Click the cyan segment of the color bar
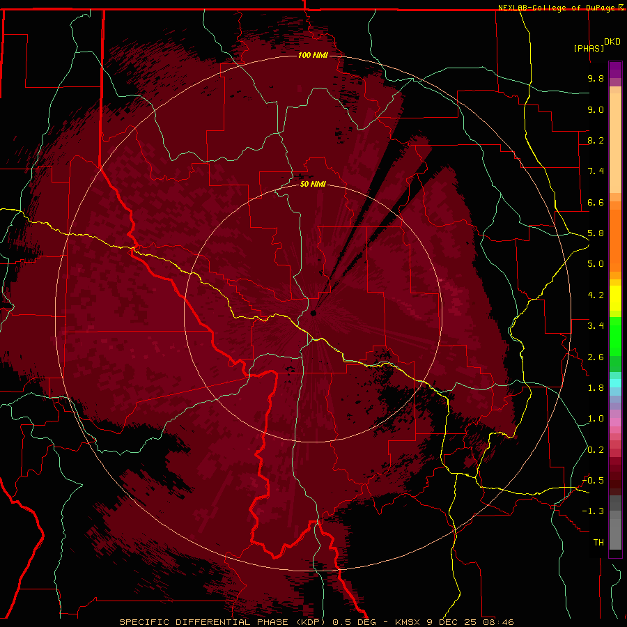627x627 pixels. click(615, 383)
